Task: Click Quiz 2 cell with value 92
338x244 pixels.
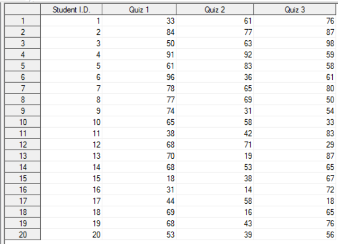Action: point(215,55)
